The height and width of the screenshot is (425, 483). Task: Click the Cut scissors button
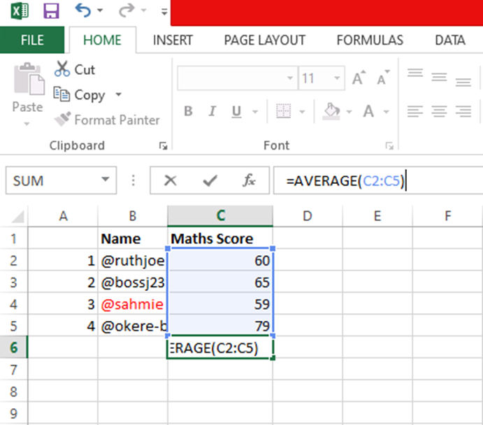point(75,69)
